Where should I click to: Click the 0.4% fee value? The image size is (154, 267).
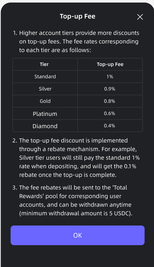point(110,126)
